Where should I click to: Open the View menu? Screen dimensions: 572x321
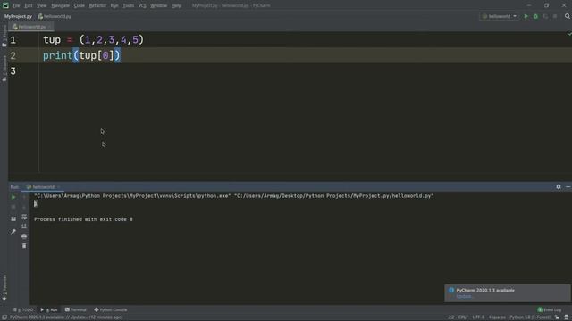click(x=42, y=6)
